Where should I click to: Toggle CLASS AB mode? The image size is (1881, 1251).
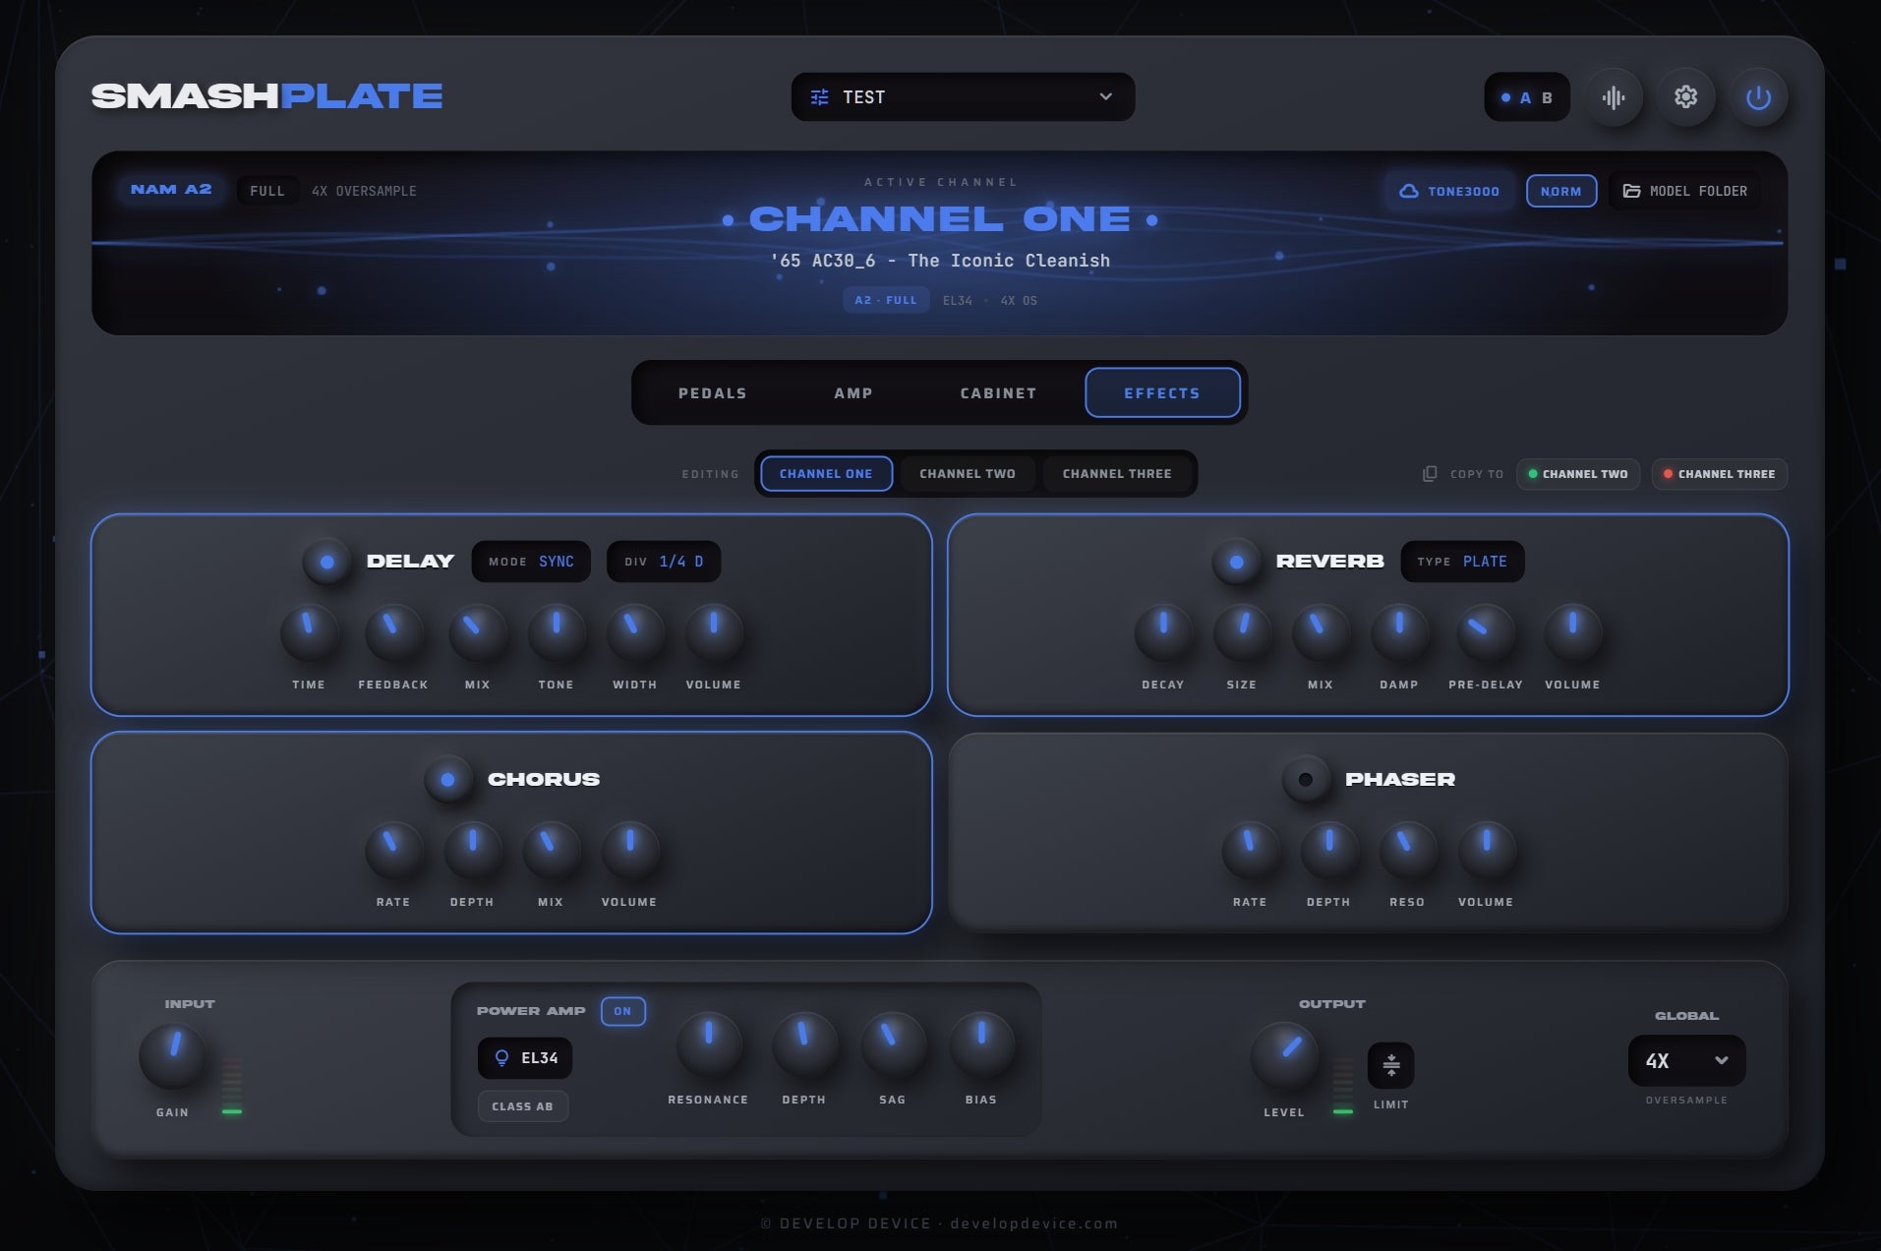point(523,1106)
